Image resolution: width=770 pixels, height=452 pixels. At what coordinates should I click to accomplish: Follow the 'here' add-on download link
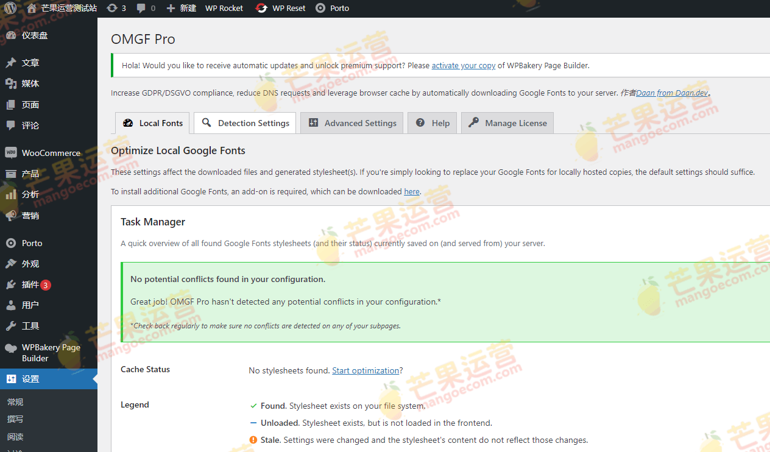(412, 192)
